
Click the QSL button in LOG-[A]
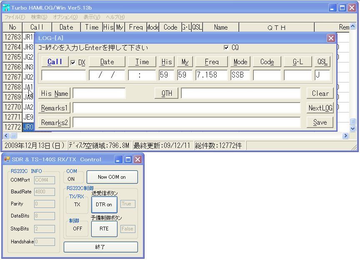tap(322, 62)
